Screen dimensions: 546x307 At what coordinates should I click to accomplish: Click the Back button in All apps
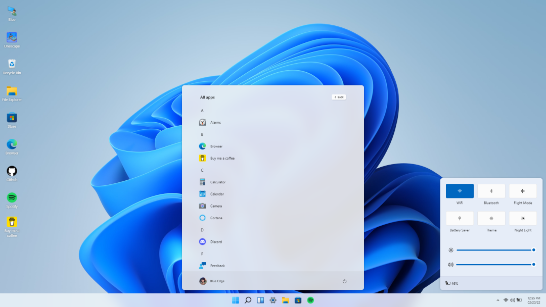tap(338, 96)
